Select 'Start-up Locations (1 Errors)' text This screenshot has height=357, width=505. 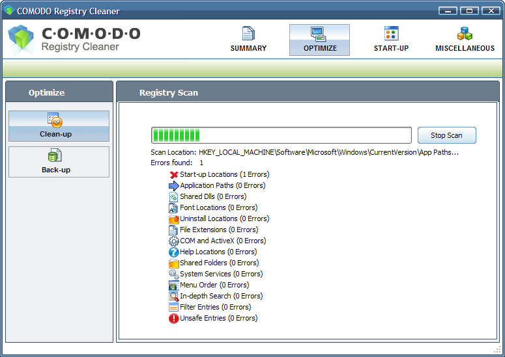[224, 174]
